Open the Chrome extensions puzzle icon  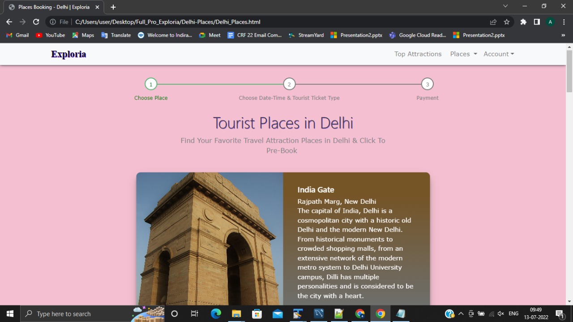(x=523, y=21)
